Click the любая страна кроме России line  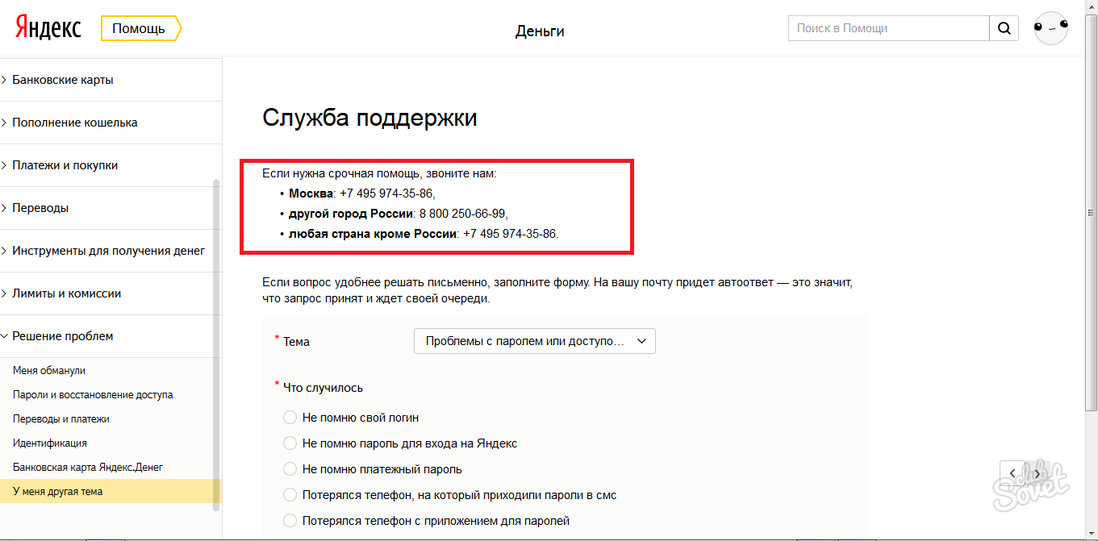point(424,234)
